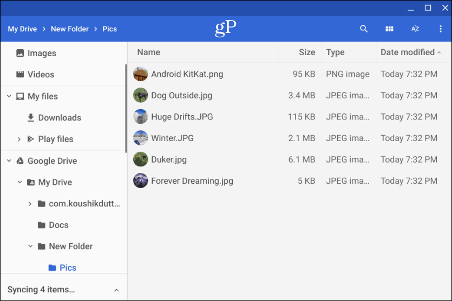This screenshot has width=452, height=301.
Task: Expand the Syncing items panel
Action: coord(116,290)
